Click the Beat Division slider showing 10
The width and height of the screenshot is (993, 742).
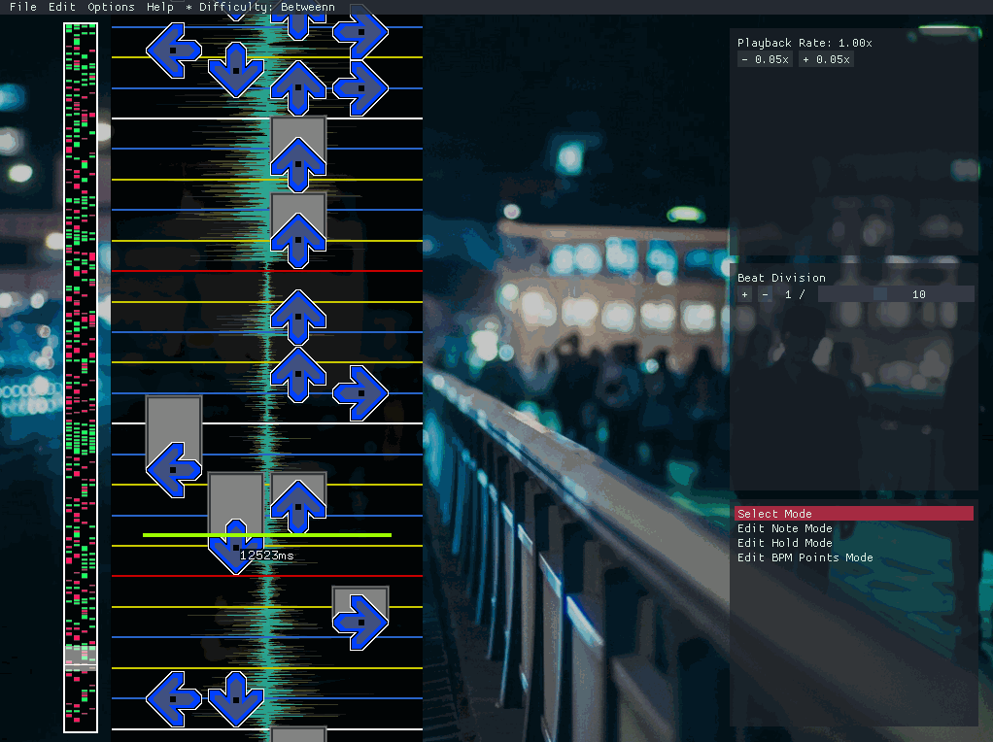point(896,294)
